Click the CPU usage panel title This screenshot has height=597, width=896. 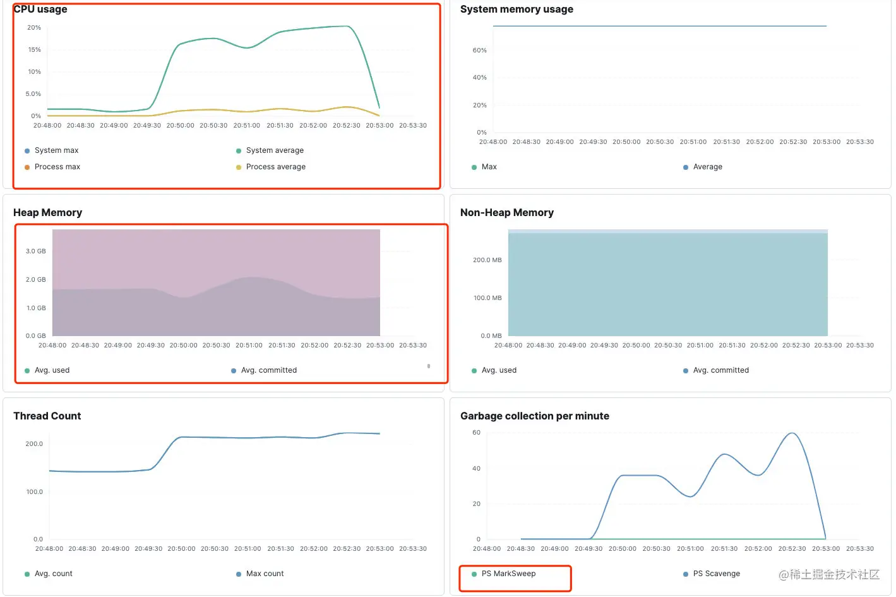40,9
